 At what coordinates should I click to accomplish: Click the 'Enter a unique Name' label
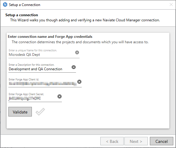coord(33,50)
